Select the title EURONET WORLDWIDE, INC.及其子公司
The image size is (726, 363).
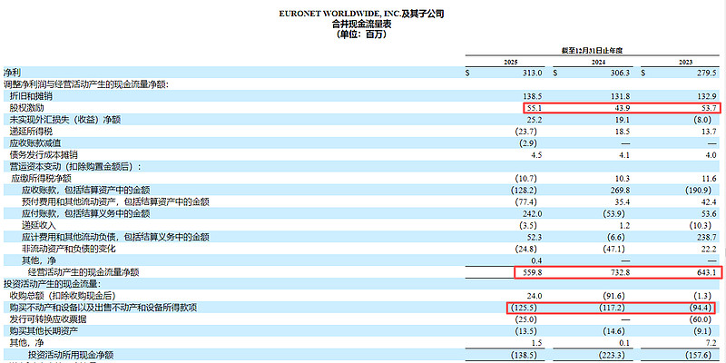click(361, 14)
